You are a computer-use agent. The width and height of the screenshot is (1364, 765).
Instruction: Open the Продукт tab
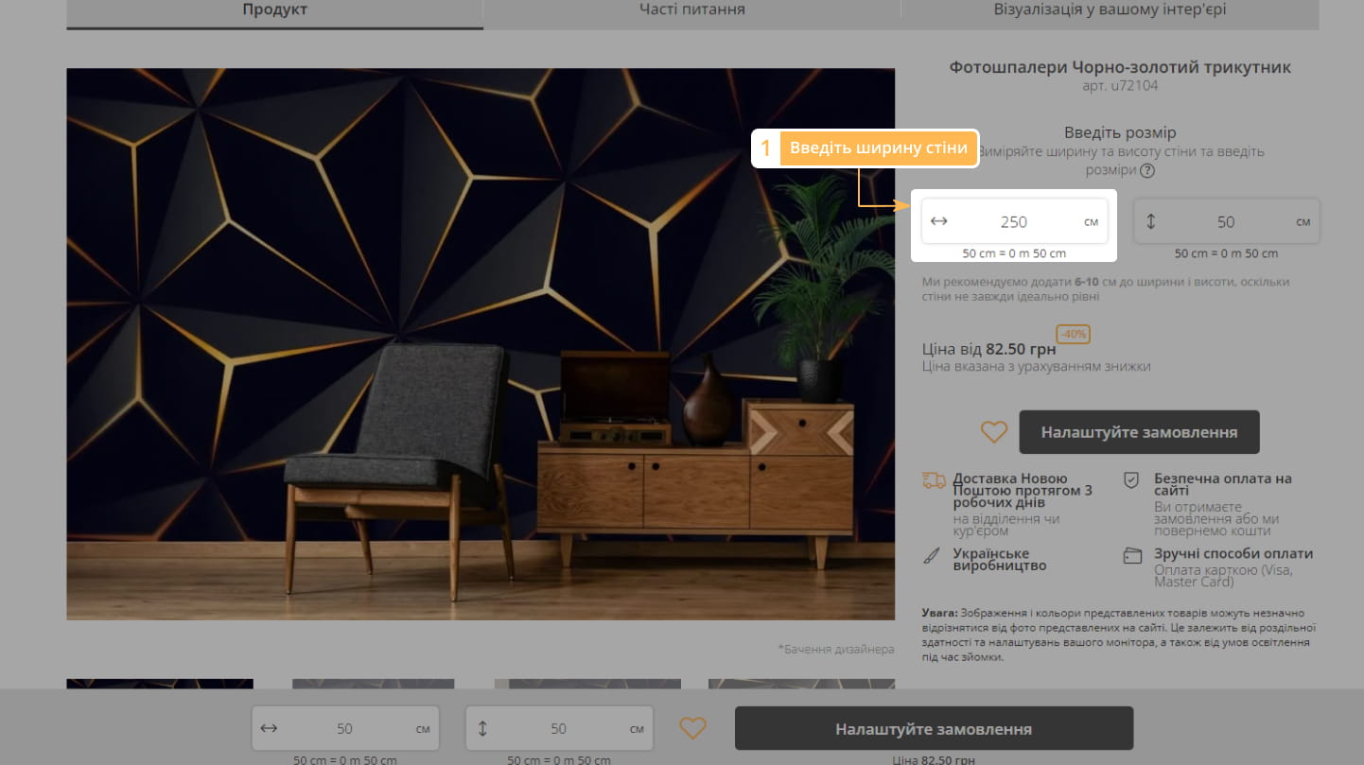[x=274, y=10]
